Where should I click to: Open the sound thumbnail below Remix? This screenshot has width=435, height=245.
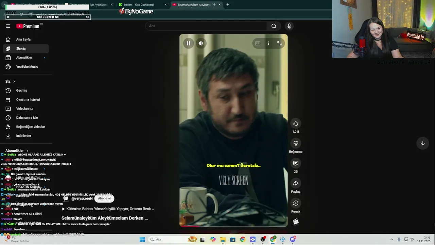pos(296,222)
